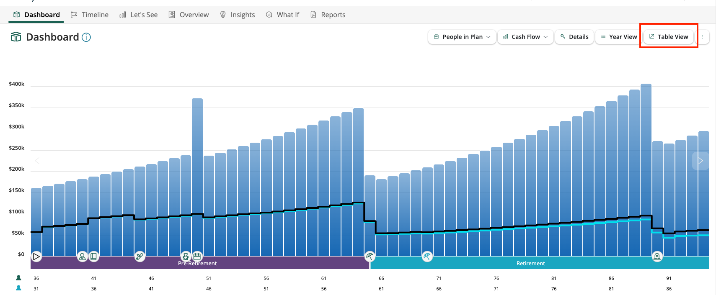Open the Insights tab
The height and width of the screenshot is (295, 716).
coord(238,15)
